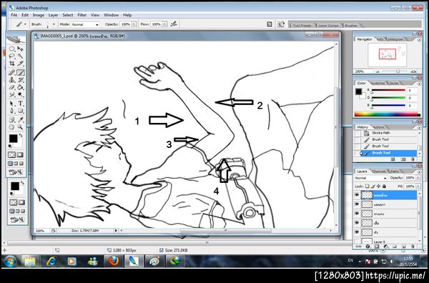This screenshot has width=429, height=283.
Task: Switch to the Swatches tab
Action: (x=378, y=83)
